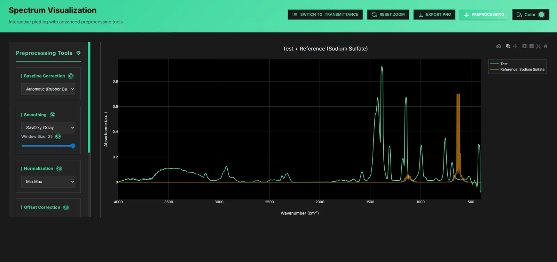557x262 pixels.
Task: Click Switch to Transmittance button
Action: (x=325, y=15)
